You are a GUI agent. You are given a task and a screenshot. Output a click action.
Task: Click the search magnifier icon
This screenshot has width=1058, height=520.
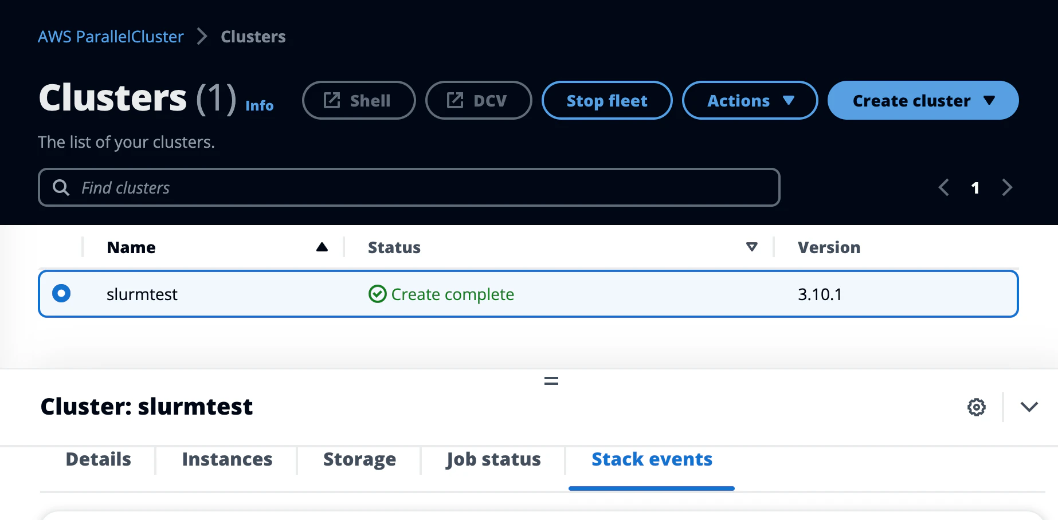61,187
